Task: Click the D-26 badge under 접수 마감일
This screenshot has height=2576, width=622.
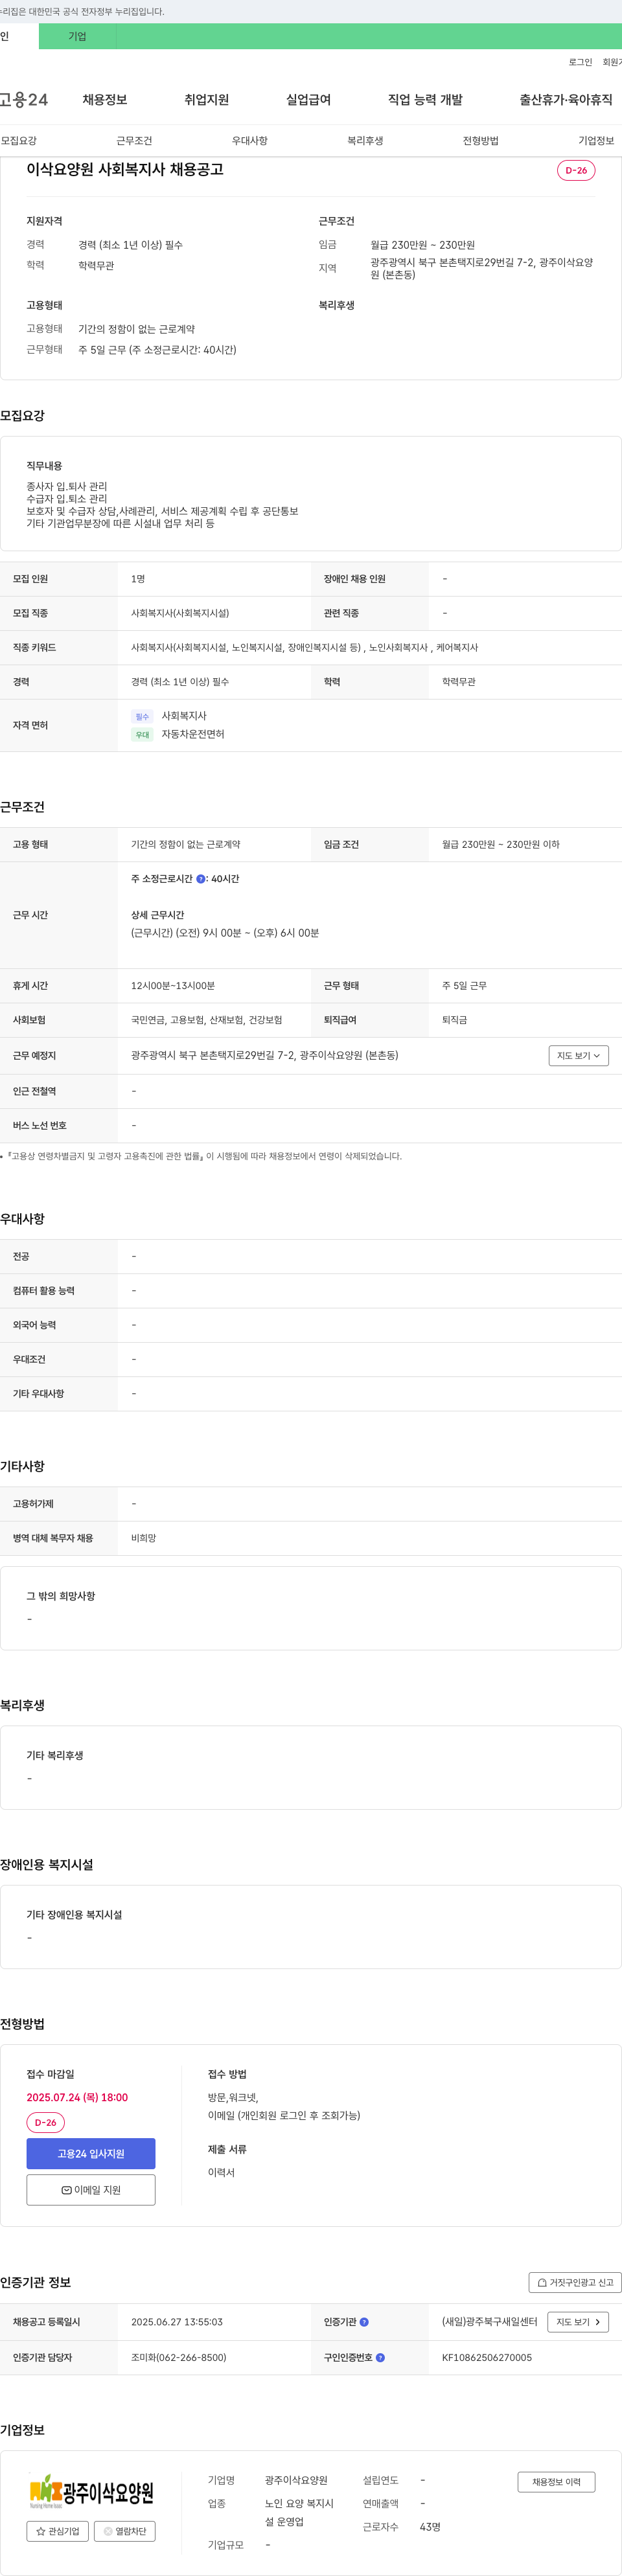Action: click(46, 2122)
